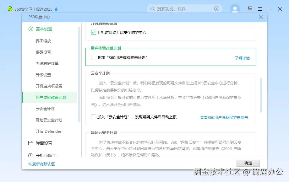Check 加入“云安全计划” automatic upload checkbox
Image resolution: width=289 pixels, height=182 pixels.
[93, 117]
